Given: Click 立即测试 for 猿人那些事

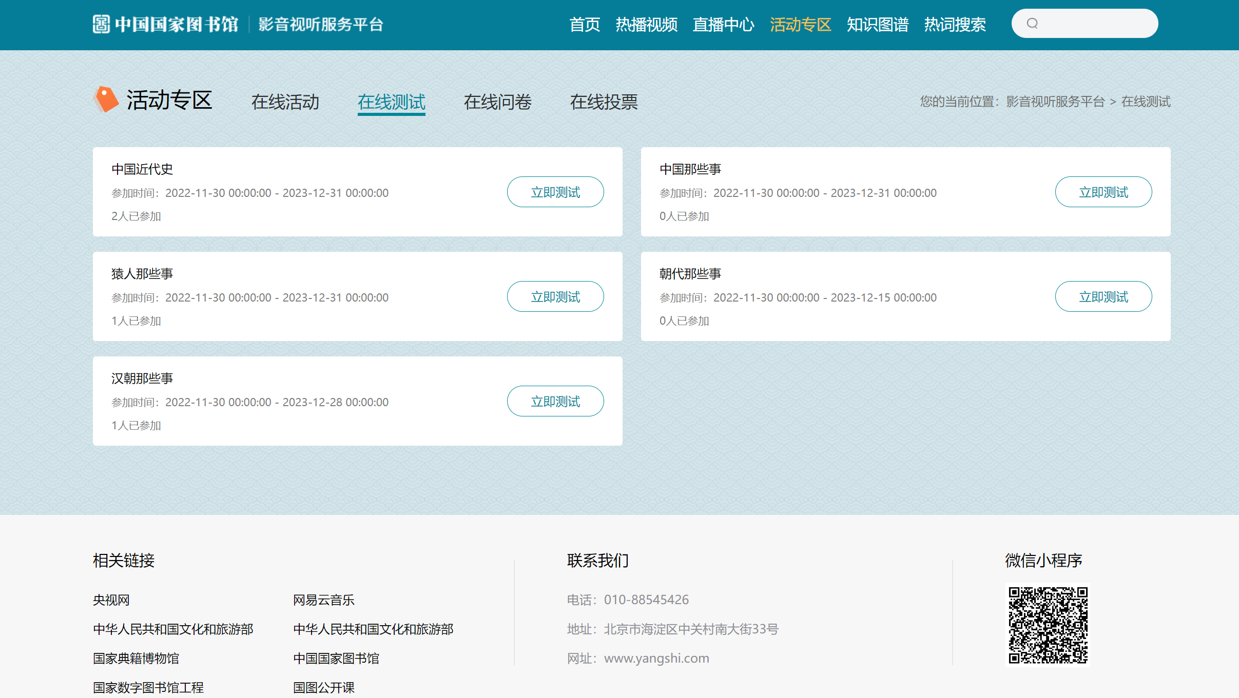Looking at the screenshot, I should tap(555, 296).
